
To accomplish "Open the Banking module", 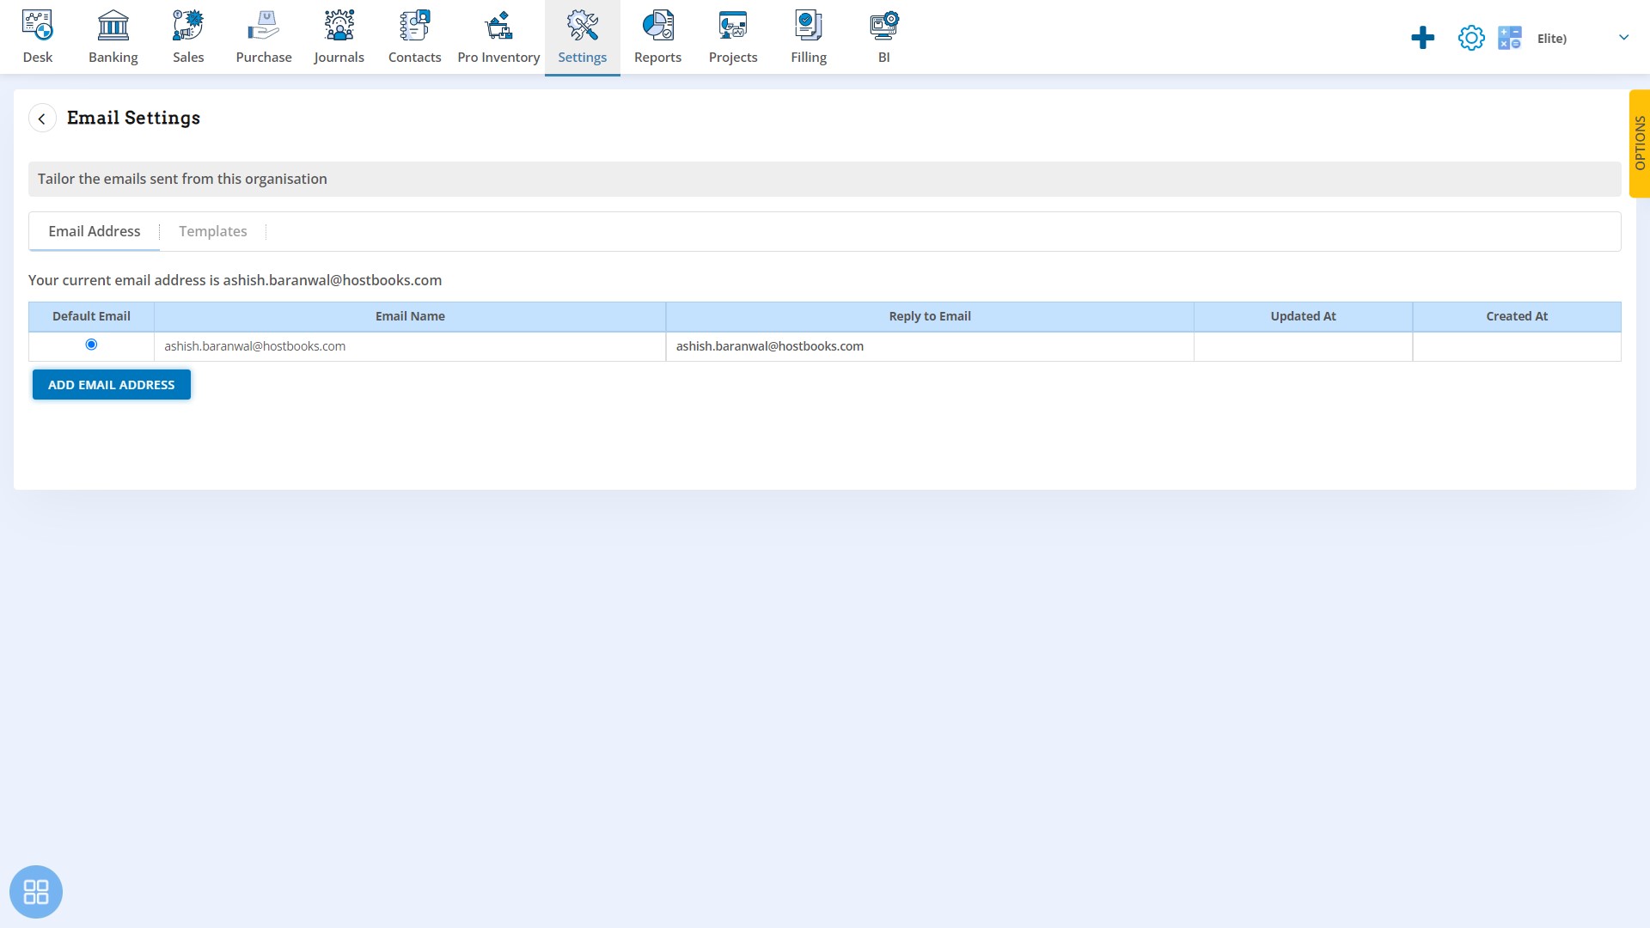I will (x=113, y=36).
